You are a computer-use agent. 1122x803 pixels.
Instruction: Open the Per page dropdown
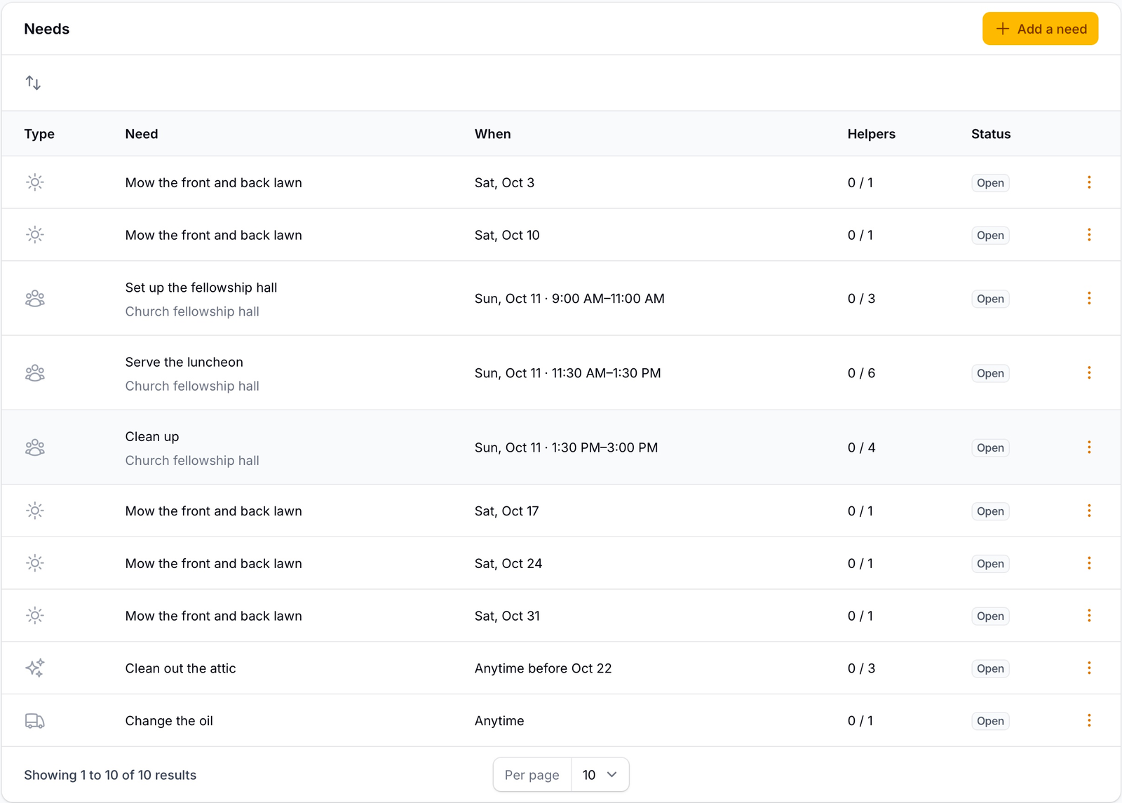pos(600,775)
